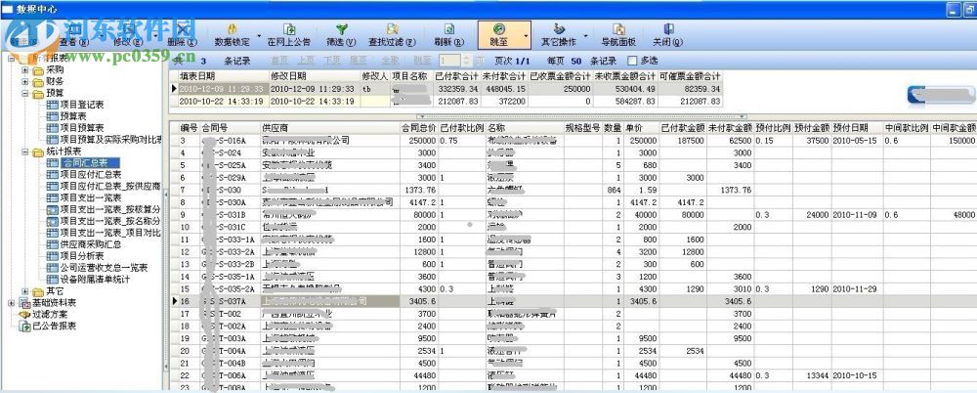The height and width of the screenshot is (393, 977).
Task: Expand the 基础资料表 node
Action: pyautogui.click(x=12, y=302)
